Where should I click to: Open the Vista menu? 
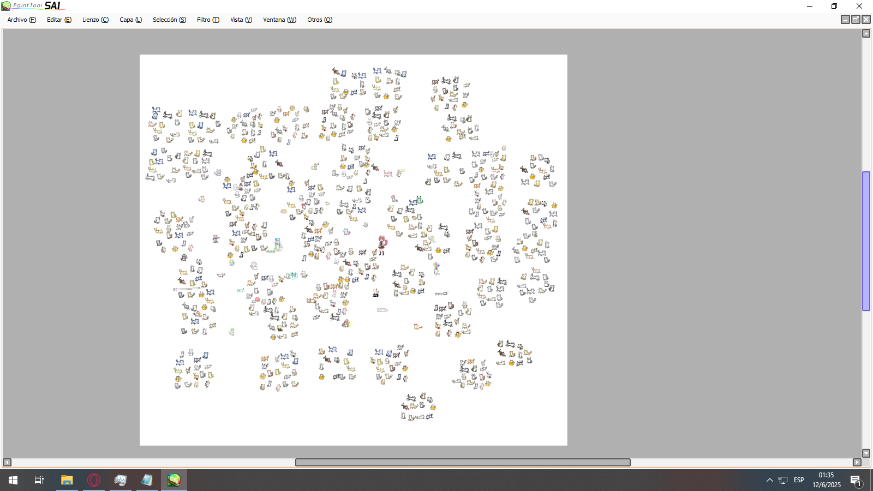[x=241, y=20]
